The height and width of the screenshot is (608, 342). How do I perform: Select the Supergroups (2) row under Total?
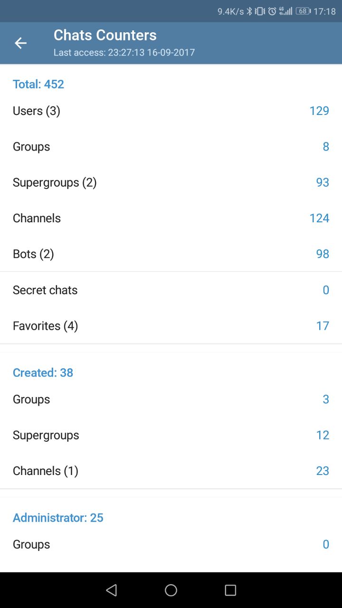(171, 182)
